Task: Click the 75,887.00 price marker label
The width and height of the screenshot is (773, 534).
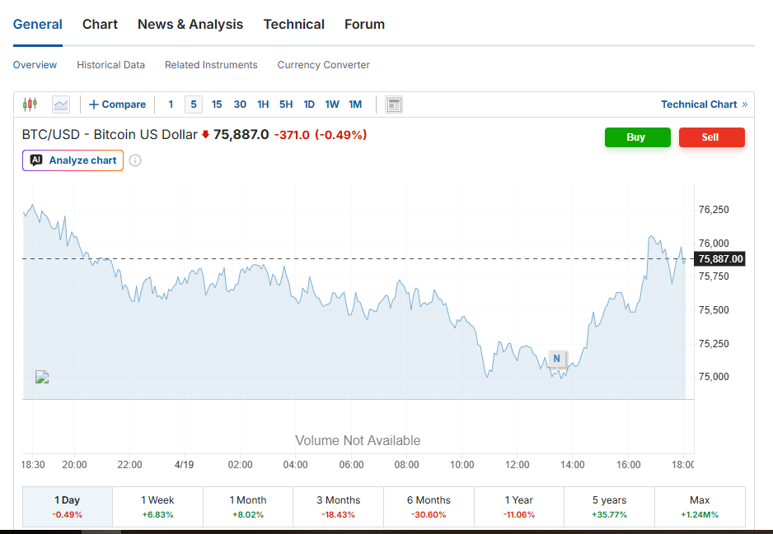Action: point(720,259)
